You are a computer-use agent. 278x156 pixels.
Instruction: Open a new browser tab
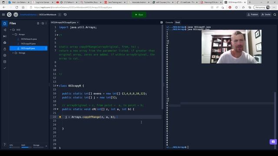coord(250,2)
